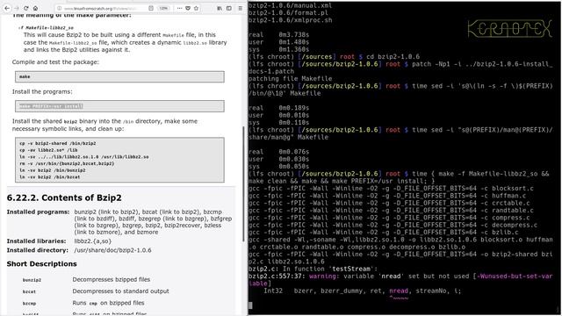
Task: Click 'patching file Makefile' terminal line
Action: pos(290,78)
